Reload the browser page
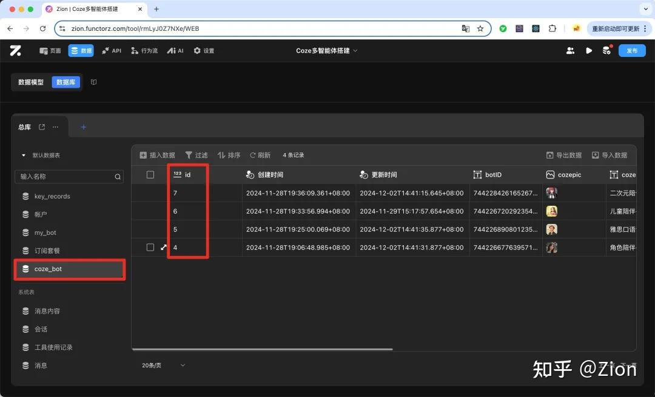The image size is (655, 397). coord(42,28)
